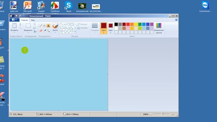The height and width of the screenshot is (122, 217).
Task: Open Paint help via question mark icon
Action: click(x=176, y=20)
